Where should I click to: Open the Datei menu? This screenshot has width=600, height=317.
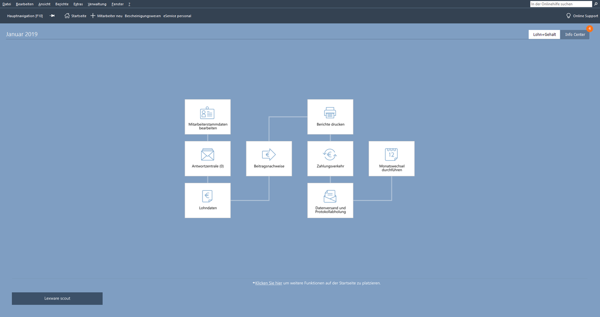[x=7, y=4]
